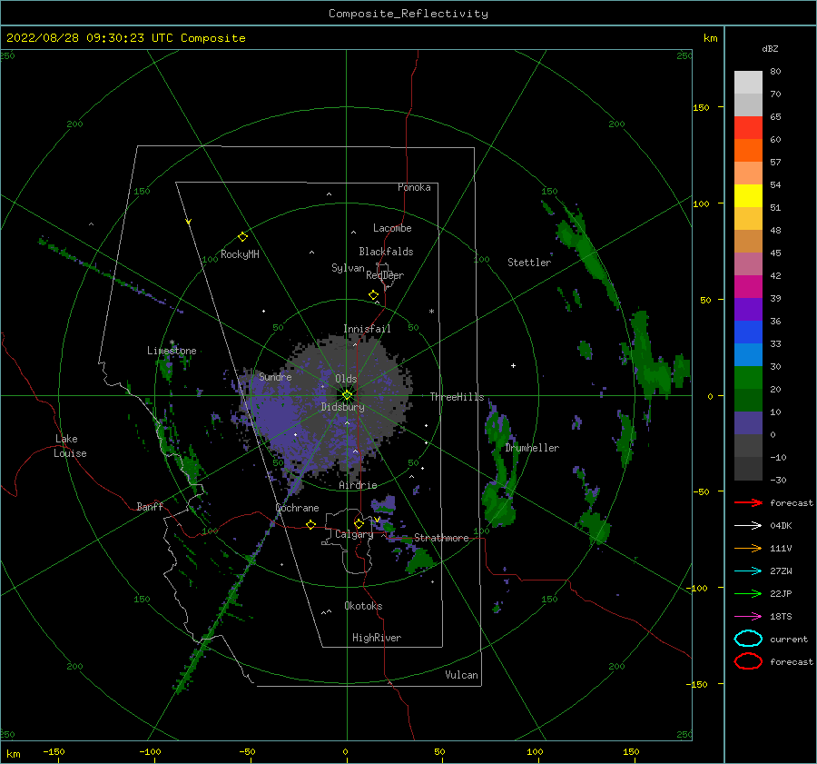Click the red forecast ellipse icon
The height and width of the screenshot is (764, 817).
tap(748, 661)
